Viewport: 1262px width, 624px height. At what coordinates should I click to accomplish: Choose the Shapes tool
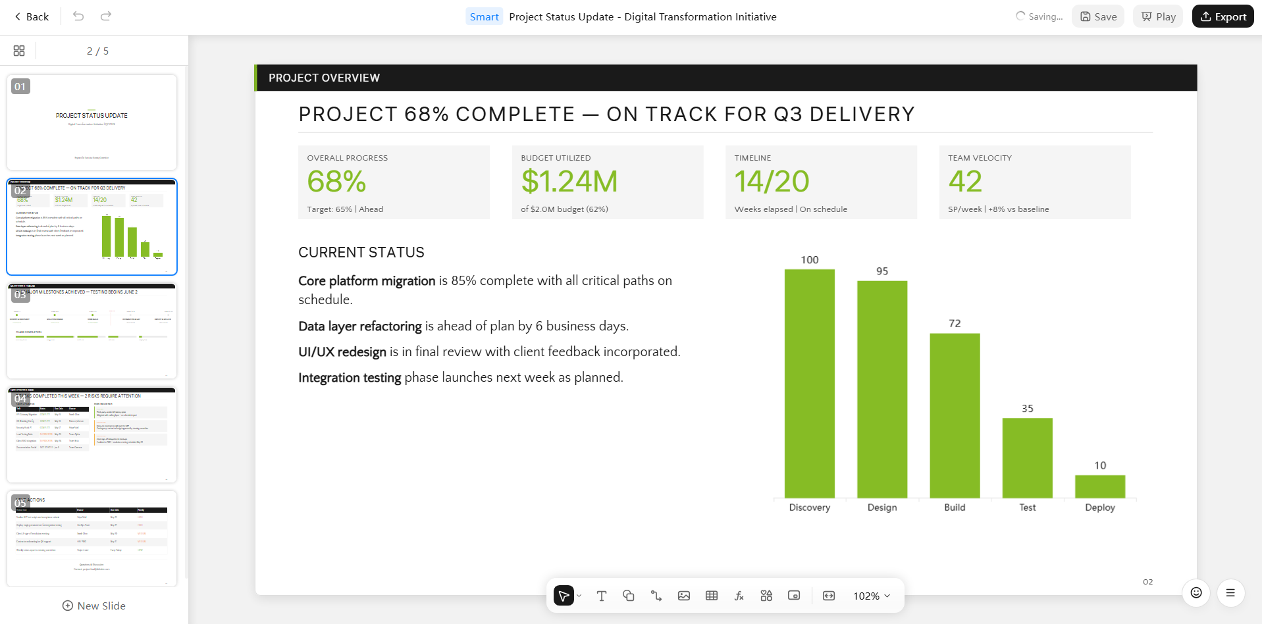tap(629, 596)
